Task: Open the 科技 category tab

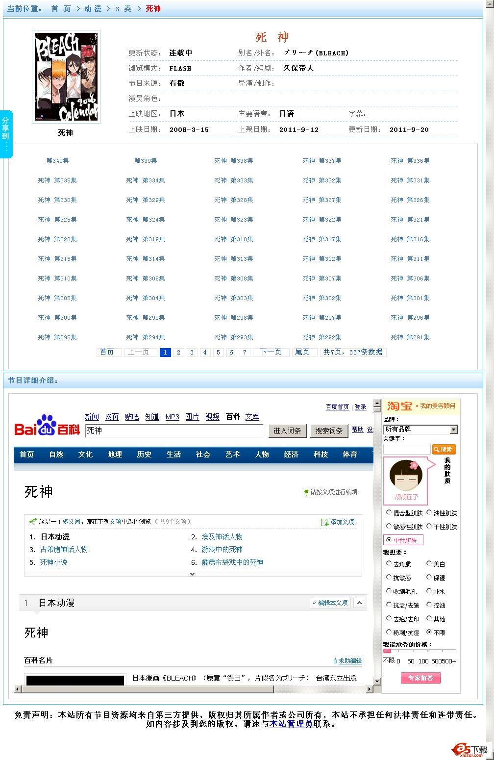Action: coord(321,455)
